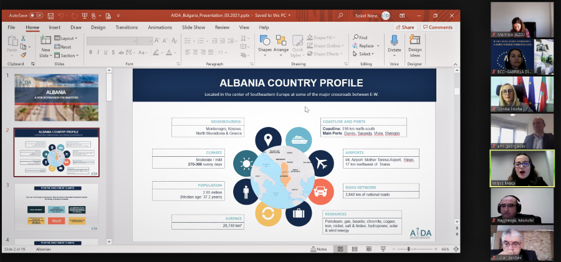Toggle bulleted list
Screen dimensions: 561x262
coord(188,40)
